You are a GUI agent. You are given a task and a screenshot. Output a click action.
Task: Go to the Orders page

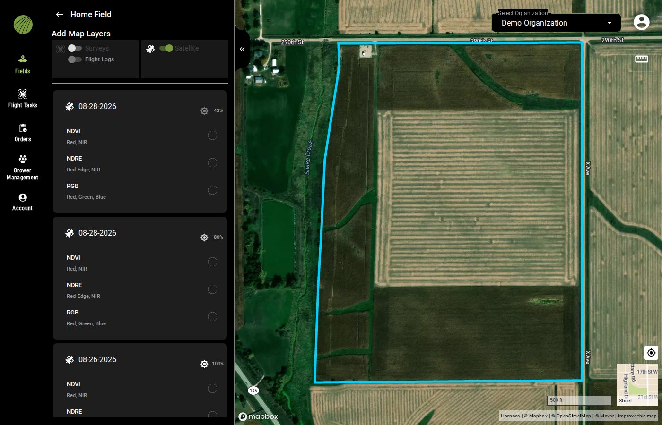[22, 133]
